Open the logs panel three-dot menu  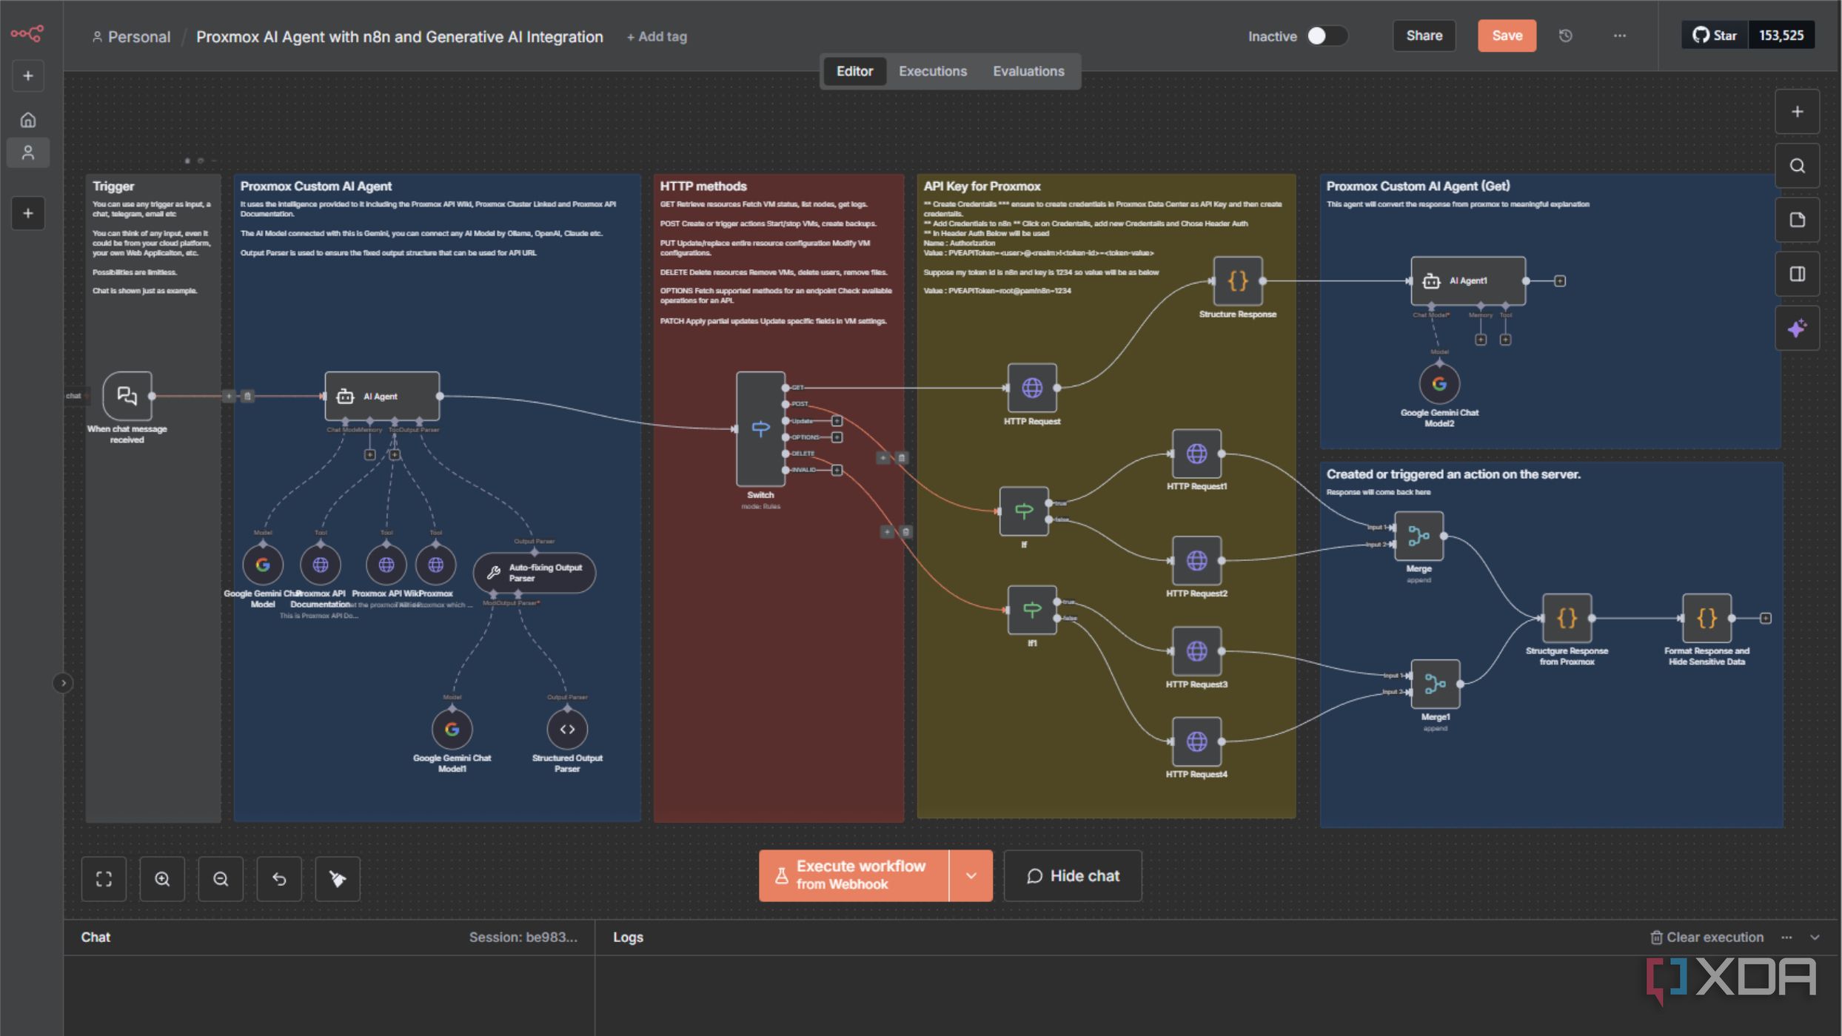[1786, 937]
